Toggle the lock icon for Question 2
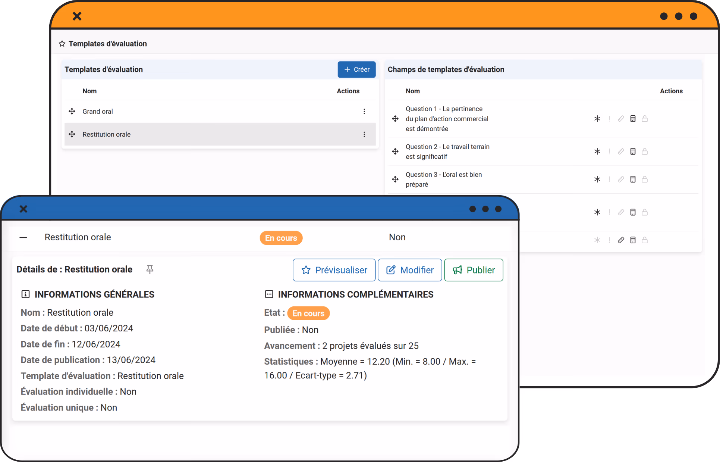Viewport: 720px width, 462px height. click(645, 152)
